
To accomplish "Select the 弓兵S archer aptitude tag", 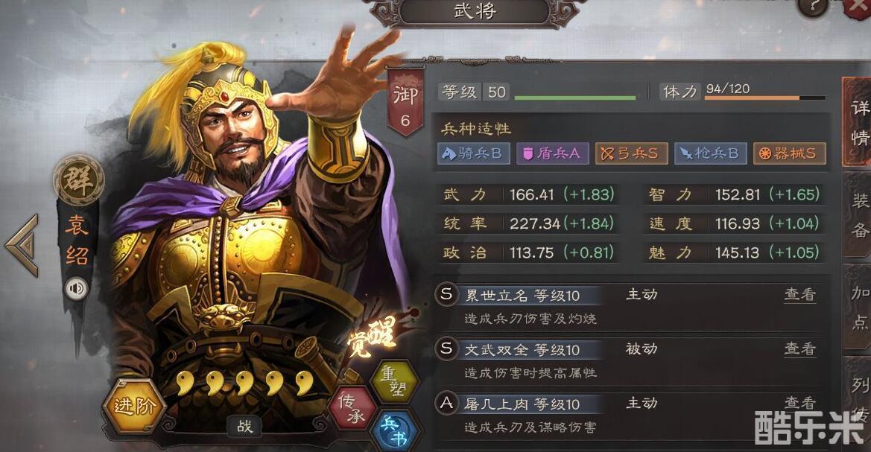I will click(x=630, y=153).
